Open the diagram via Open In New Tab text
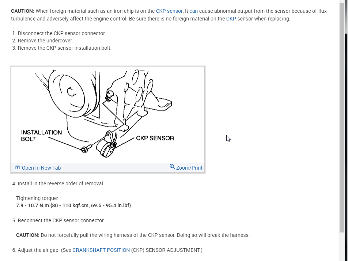 [x=41, y=168]
